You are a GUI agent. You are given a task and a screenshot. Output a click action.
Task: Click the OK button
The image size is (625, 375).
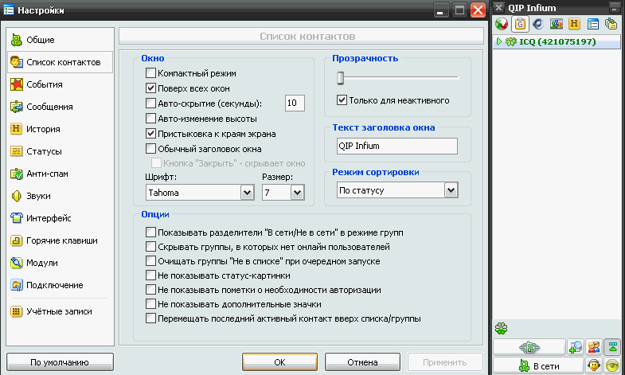pos(279,362)
